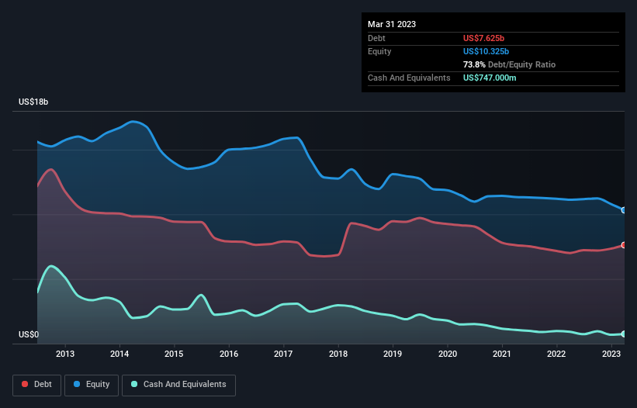Click the 2020 x-axis label
Screen dimensions: 637x408
click(x=447, y=354)
